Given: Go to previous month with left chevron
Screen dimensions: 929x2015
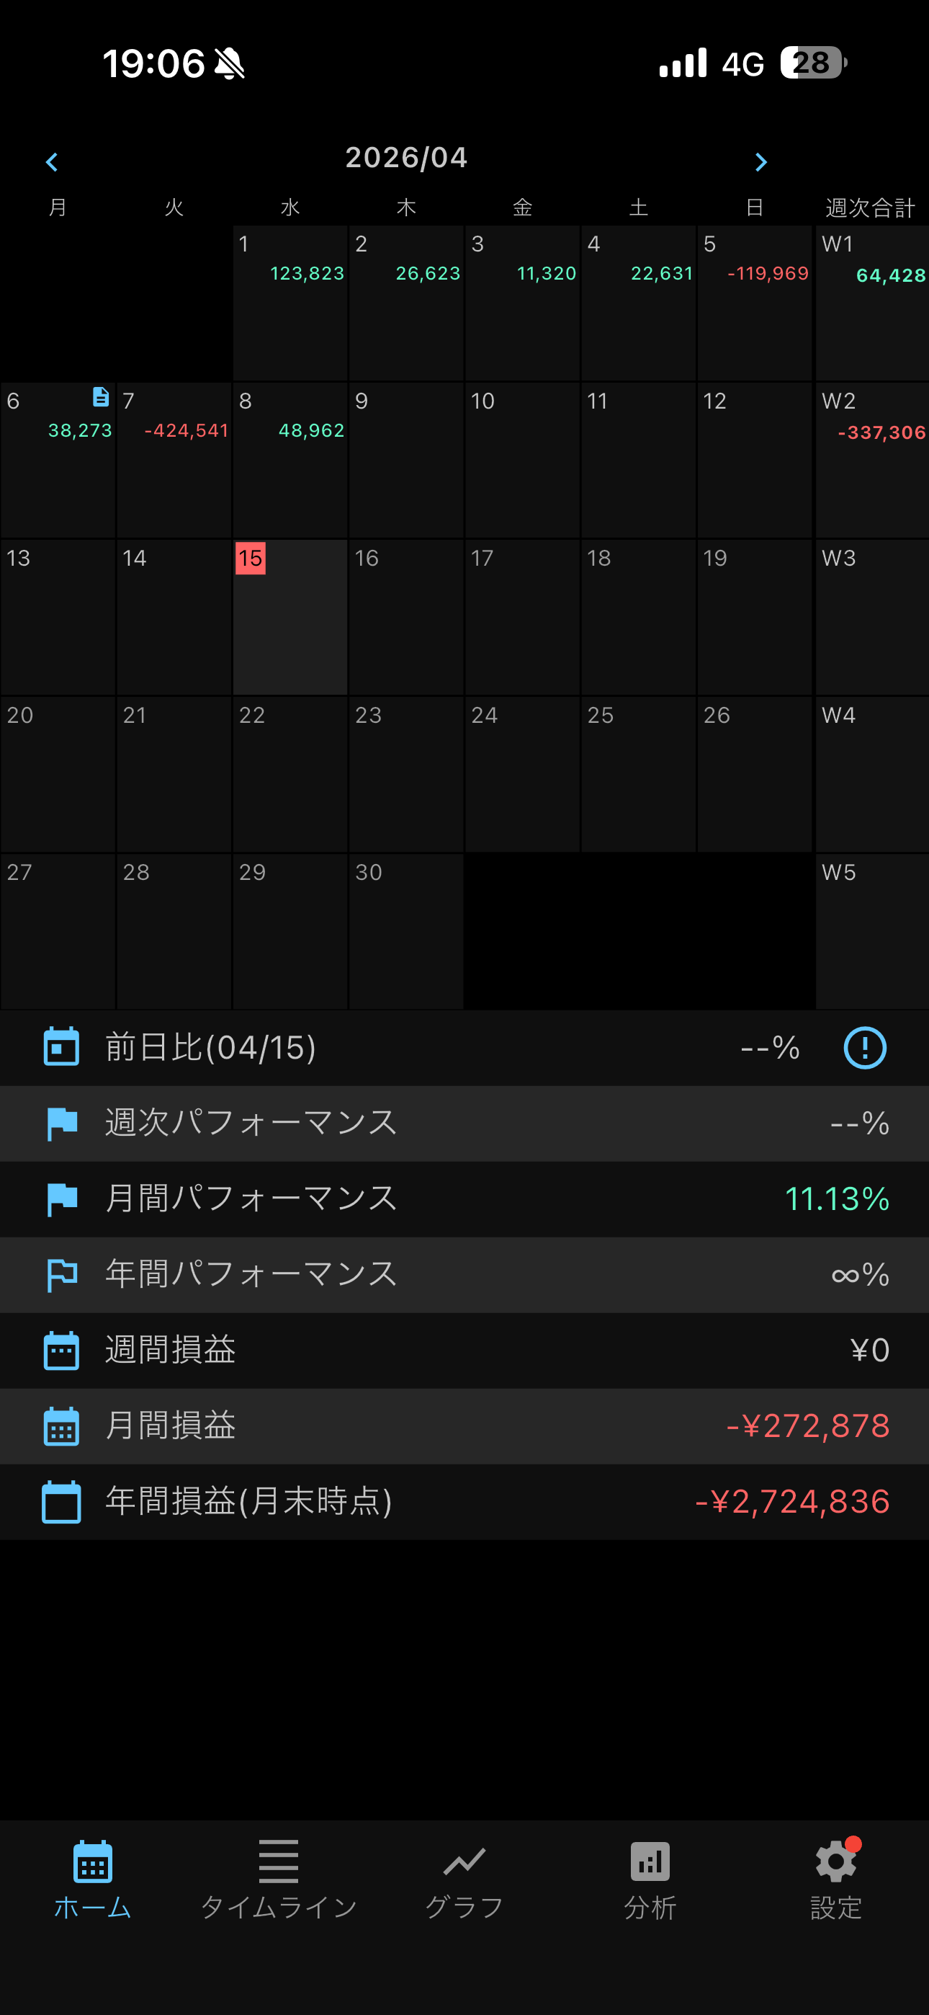Looking at the screenshot, I should click(x=53, y=162).
